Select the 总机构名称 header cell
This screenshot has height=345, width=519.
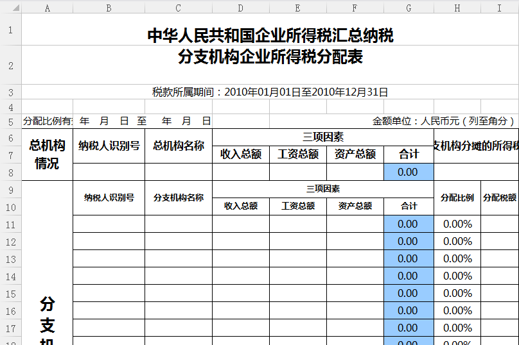pos(178,146)
